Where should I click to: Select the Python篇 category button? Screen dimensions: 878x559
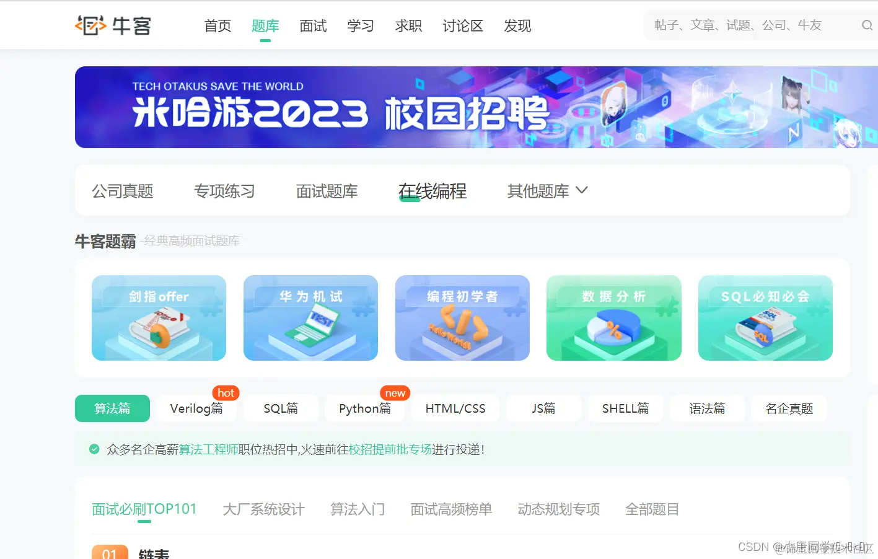(365, 408)
